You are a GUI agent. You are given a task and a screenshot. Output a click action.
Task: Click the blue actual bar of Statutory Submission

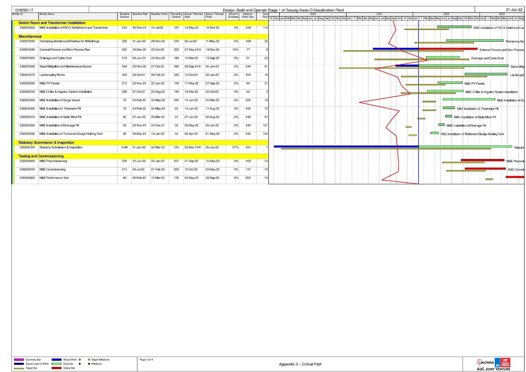click(x=346, y=146)
